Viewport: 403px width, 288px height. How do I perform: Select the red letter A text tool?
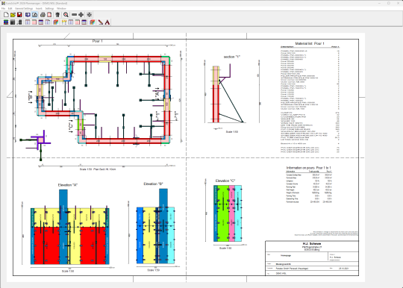click(107, 22)
